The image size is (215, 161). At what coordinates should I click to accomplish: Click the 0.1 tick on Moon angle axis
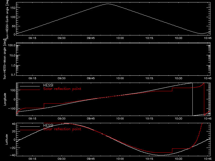(x=13, y=75)
